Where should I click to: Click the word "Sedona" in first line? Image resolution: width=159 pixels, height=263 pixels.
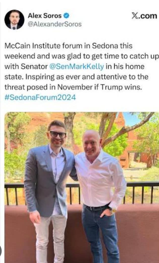pyautogui.click(x=105, y=46)
